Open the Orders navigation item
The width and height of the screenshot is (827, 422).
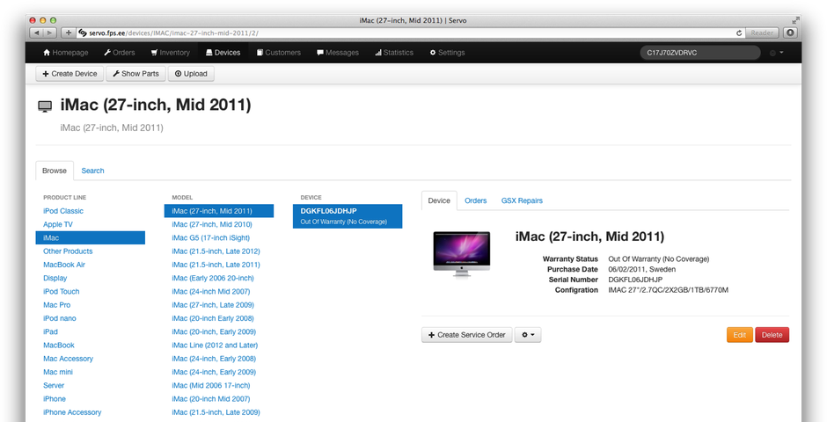[119, 53]
